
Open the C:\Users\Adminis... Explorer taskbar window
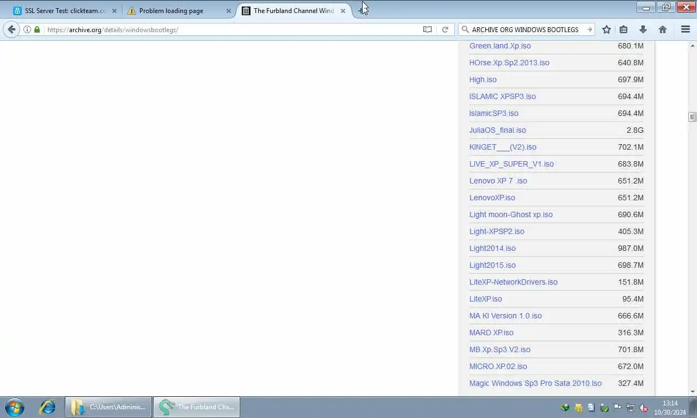(108, 407)
